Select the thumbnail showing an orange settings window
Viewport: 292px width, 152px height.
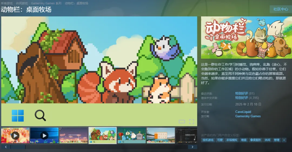[161, 136]
